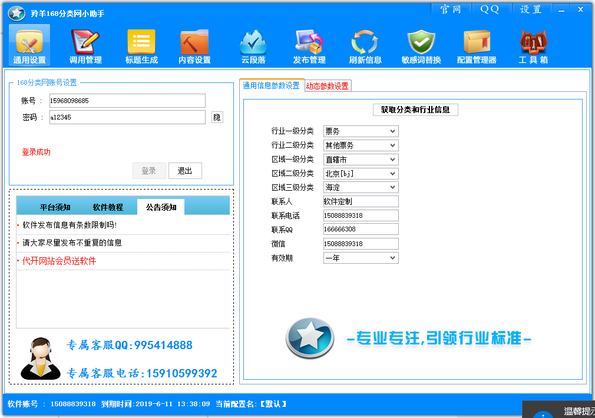Click the 微信 input field

coord(361,244)
